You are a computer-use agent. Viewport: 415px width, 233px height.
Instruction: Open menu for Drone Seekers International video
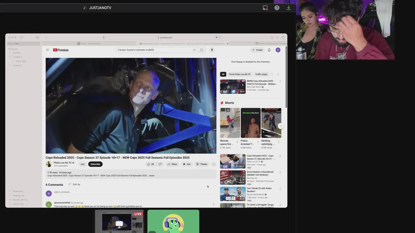[280, 172]
